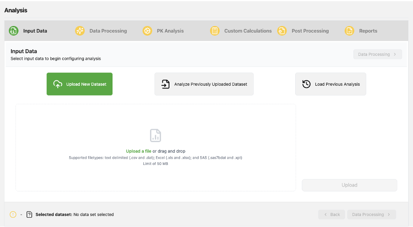
Task: Click the Back button in footer
Action: (331, 215)
